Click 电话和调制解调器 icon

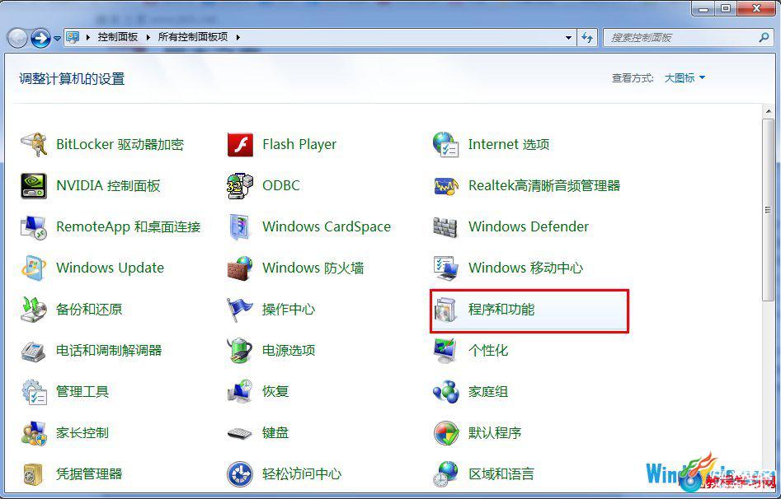pyautogui.click(x=33, y=351)
